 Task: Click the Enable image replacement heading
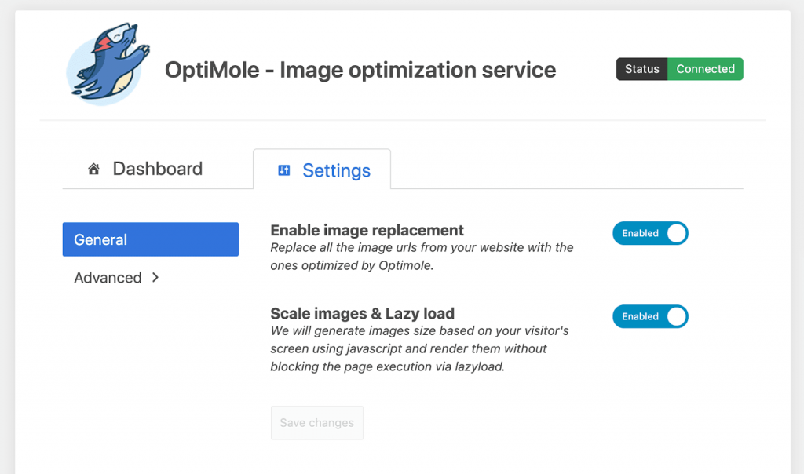(x=367, y=230)
